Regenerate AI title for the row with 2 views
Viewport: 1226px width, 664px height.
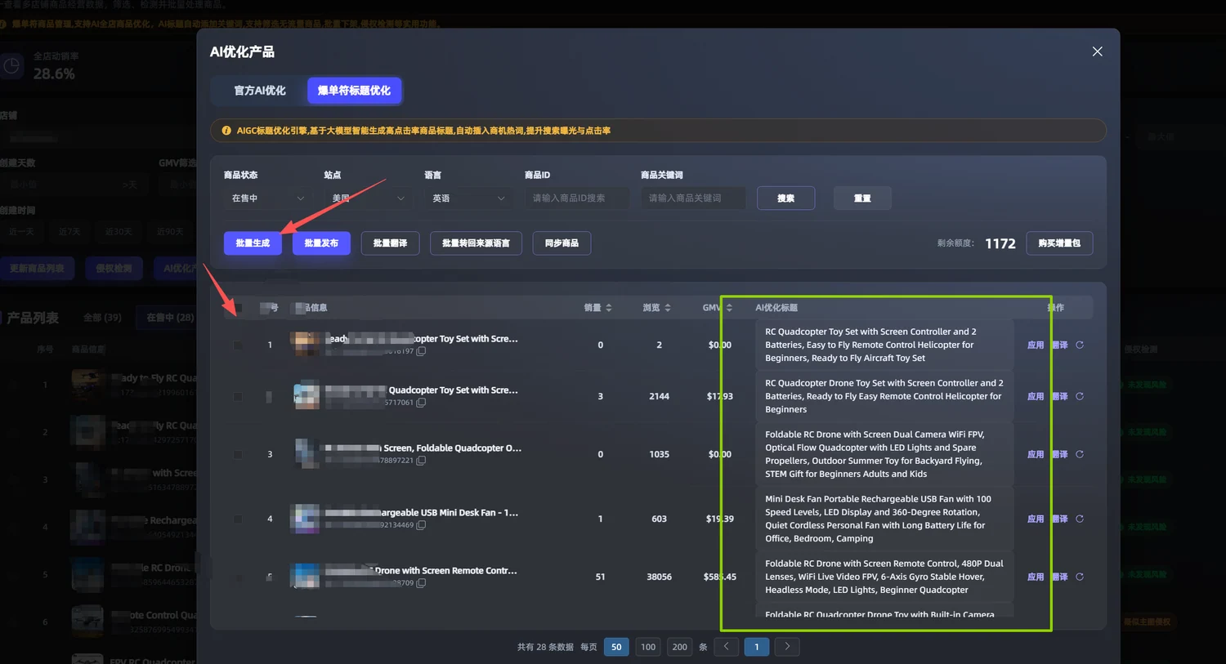click(1080, 345)
